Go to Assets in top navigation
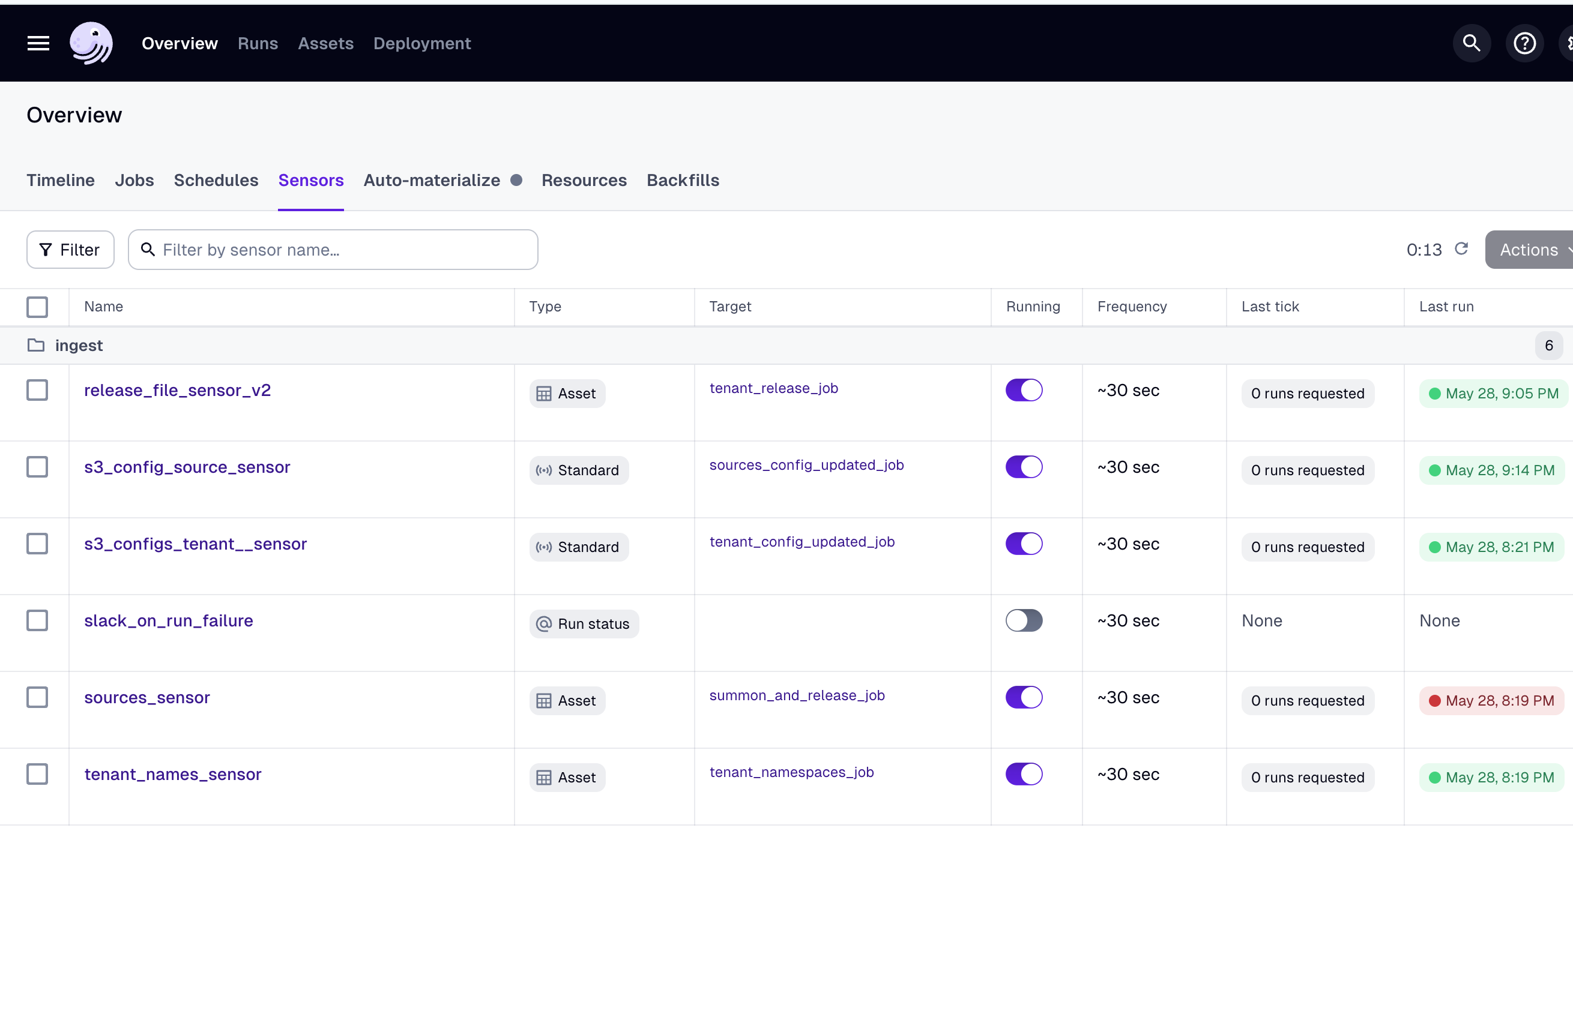The image size is (1573, 1032). (326, 44)
